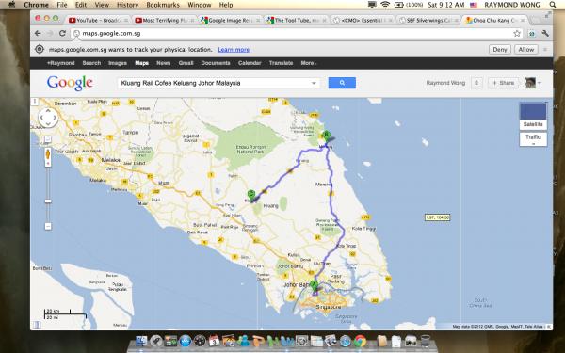
Task: Reload the page with the refresh icon
Action: (62, 34)
